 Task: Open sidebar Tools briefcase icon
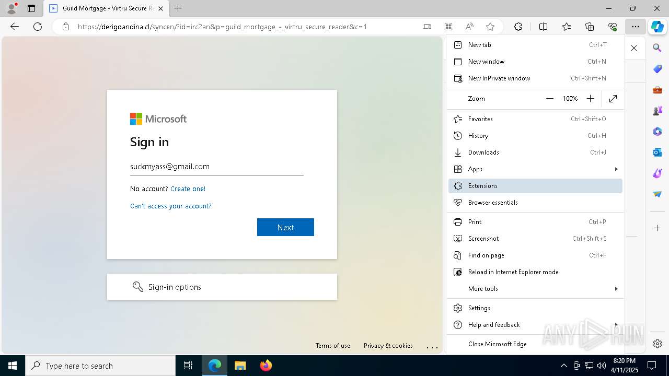coord(658,90)
